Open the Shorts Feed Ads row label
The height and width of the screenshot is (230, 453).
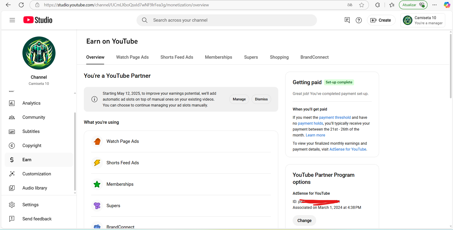tap(123, 163)
